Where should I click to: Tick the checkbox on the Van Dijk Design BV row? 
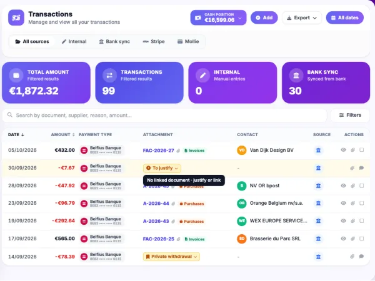pos(362,150)
